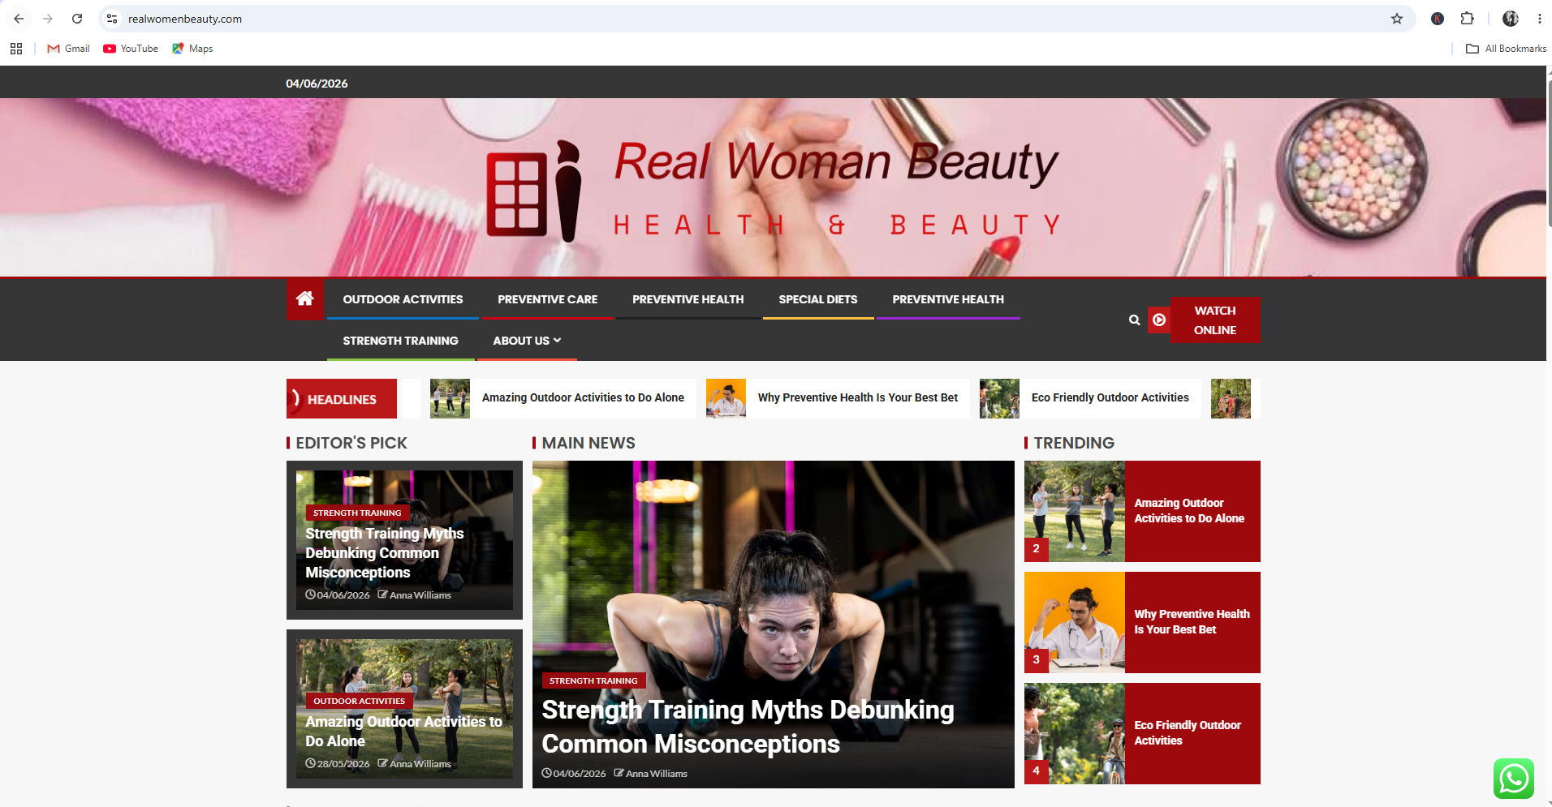The height and width of the screenshot is (807, 1552).
Task: Open trending item 3 doctor thumbnail
Action: coord(1074,622)
